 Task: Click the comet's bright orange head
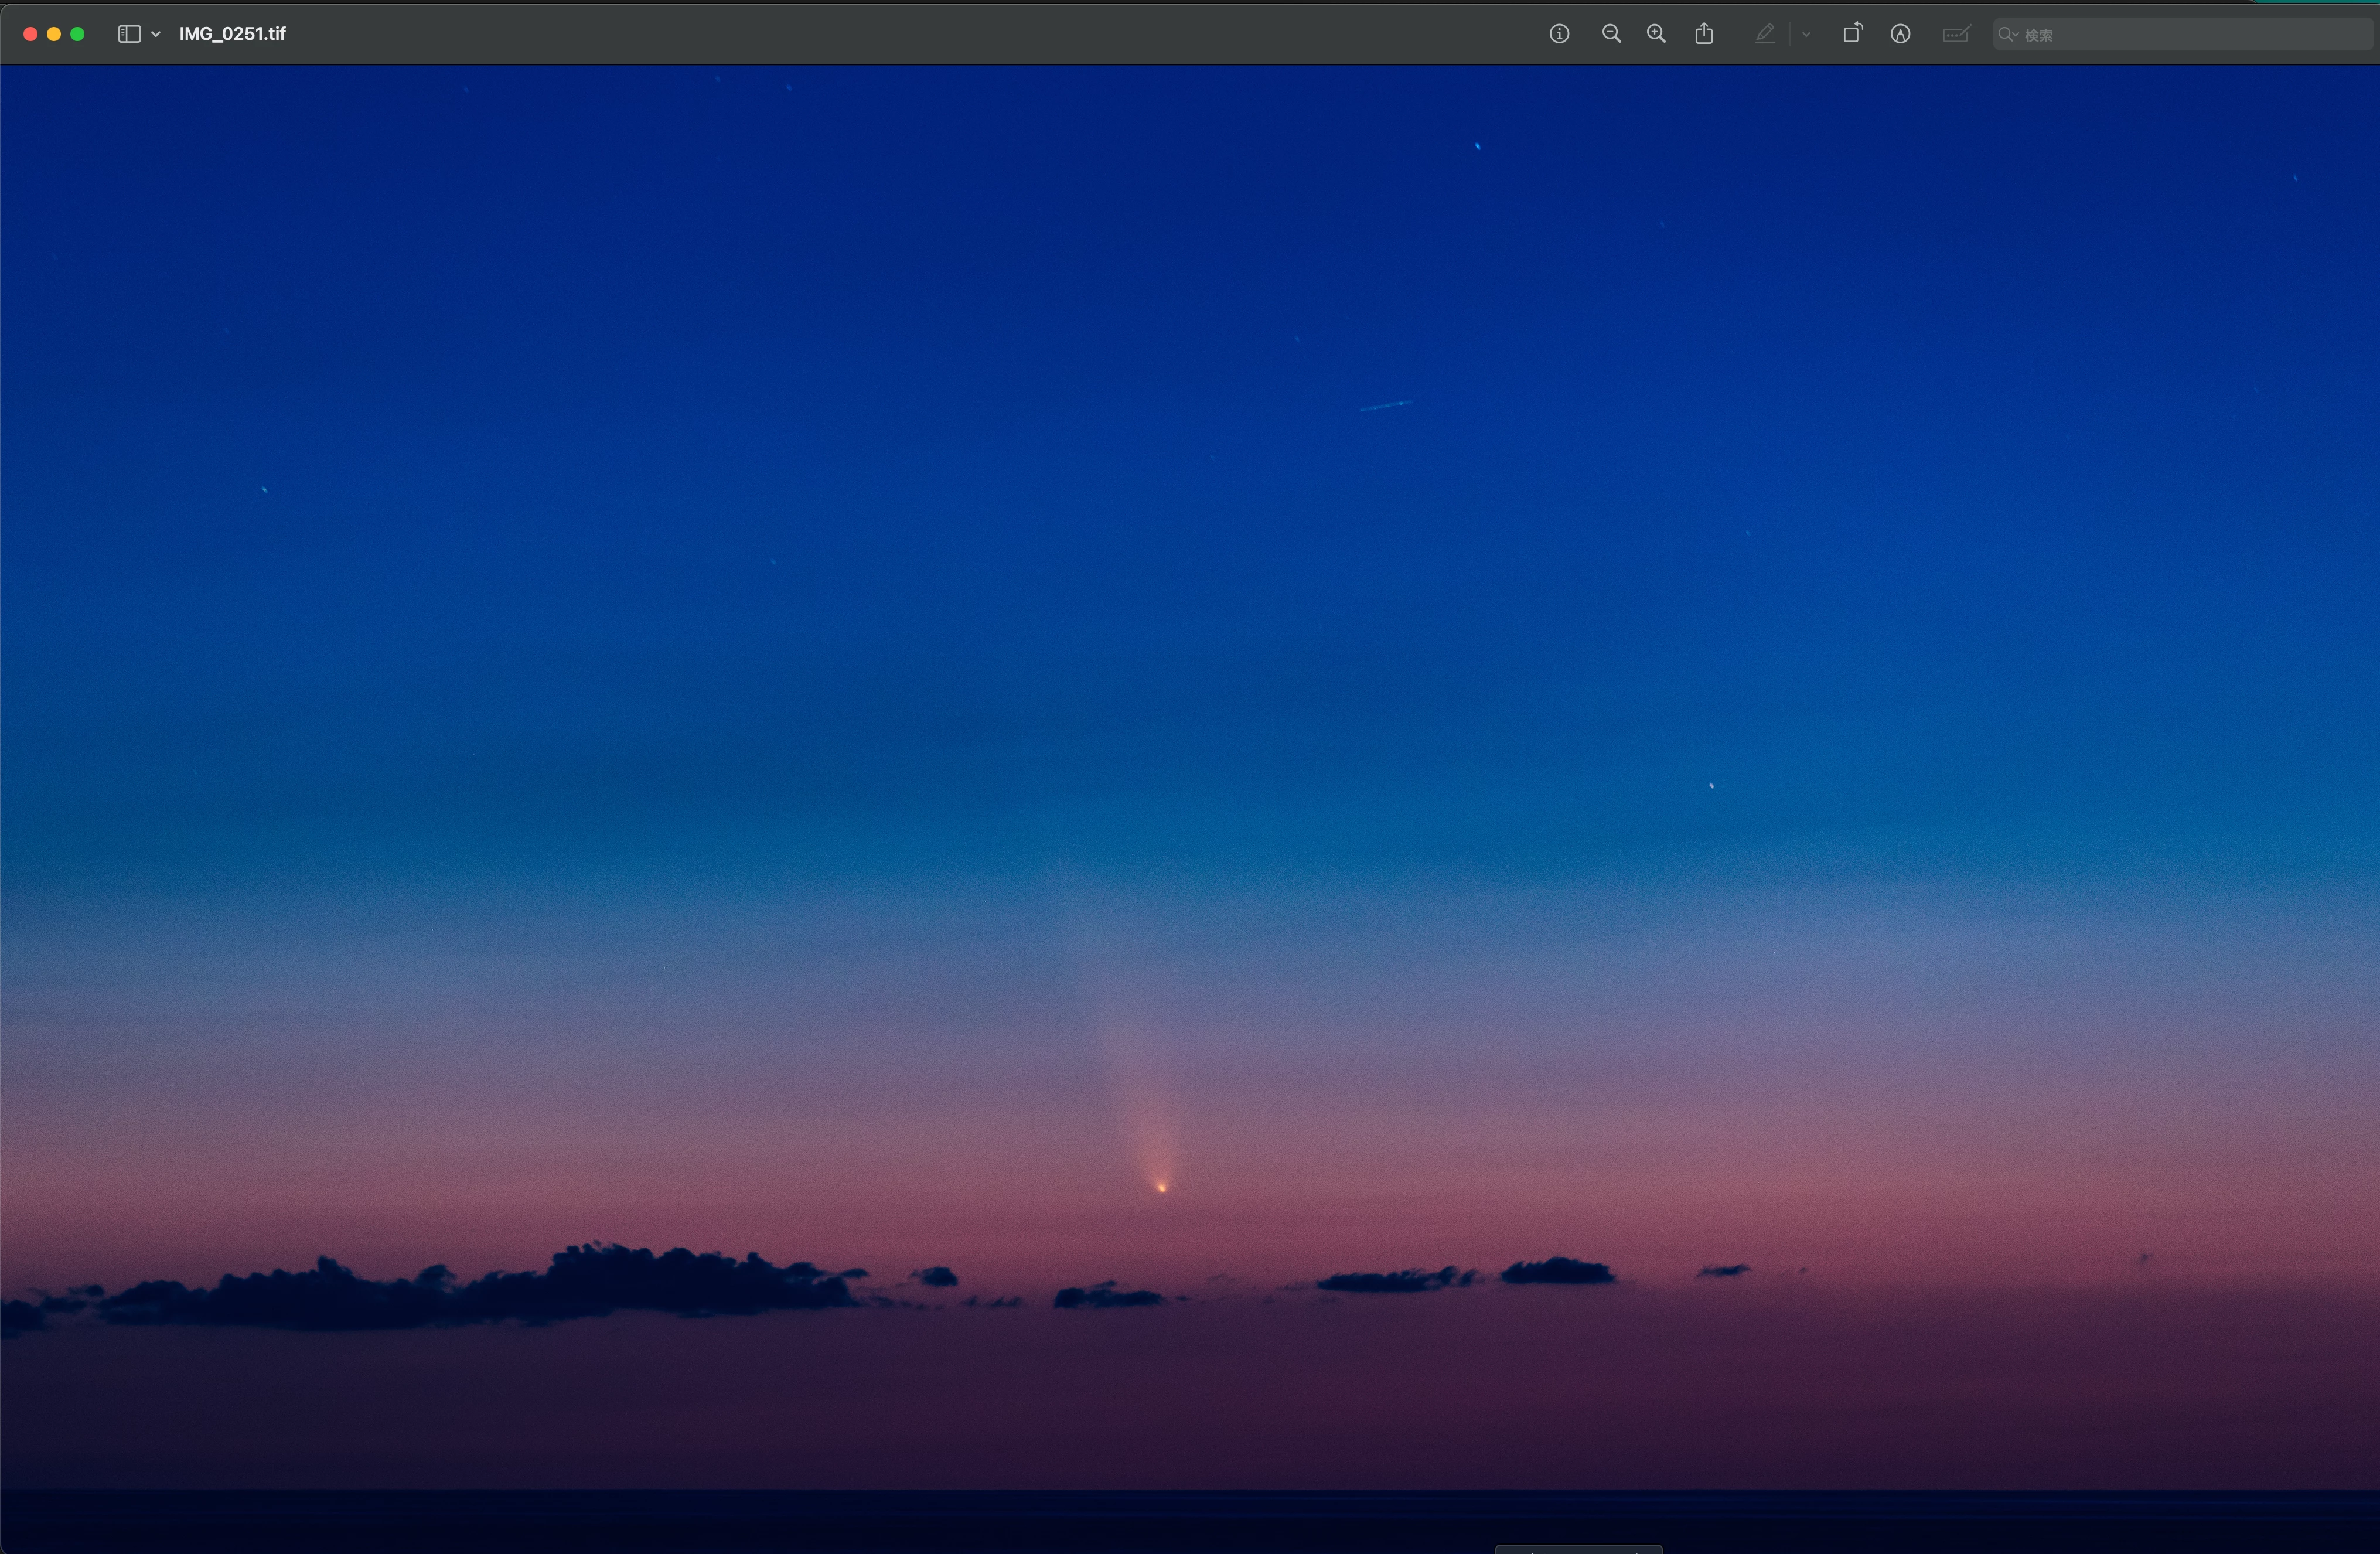[1161, 1188]
